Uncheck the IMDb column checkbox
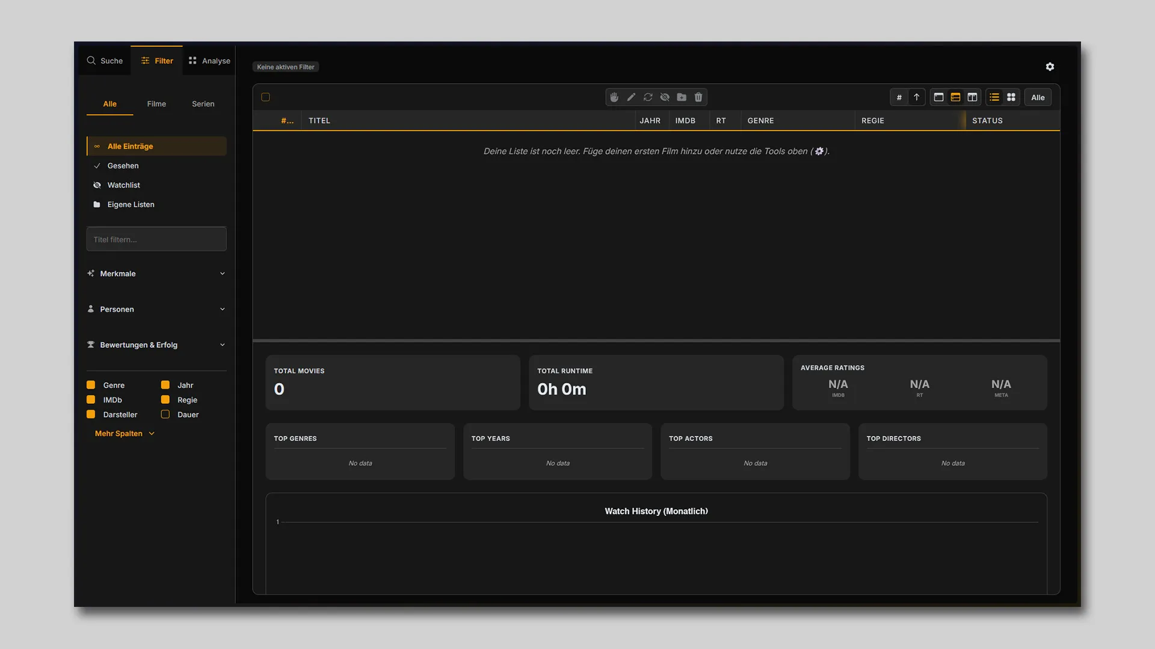The width and height of the screenshot is (1155, 649). pyautogui.click(x=91, y=400)
